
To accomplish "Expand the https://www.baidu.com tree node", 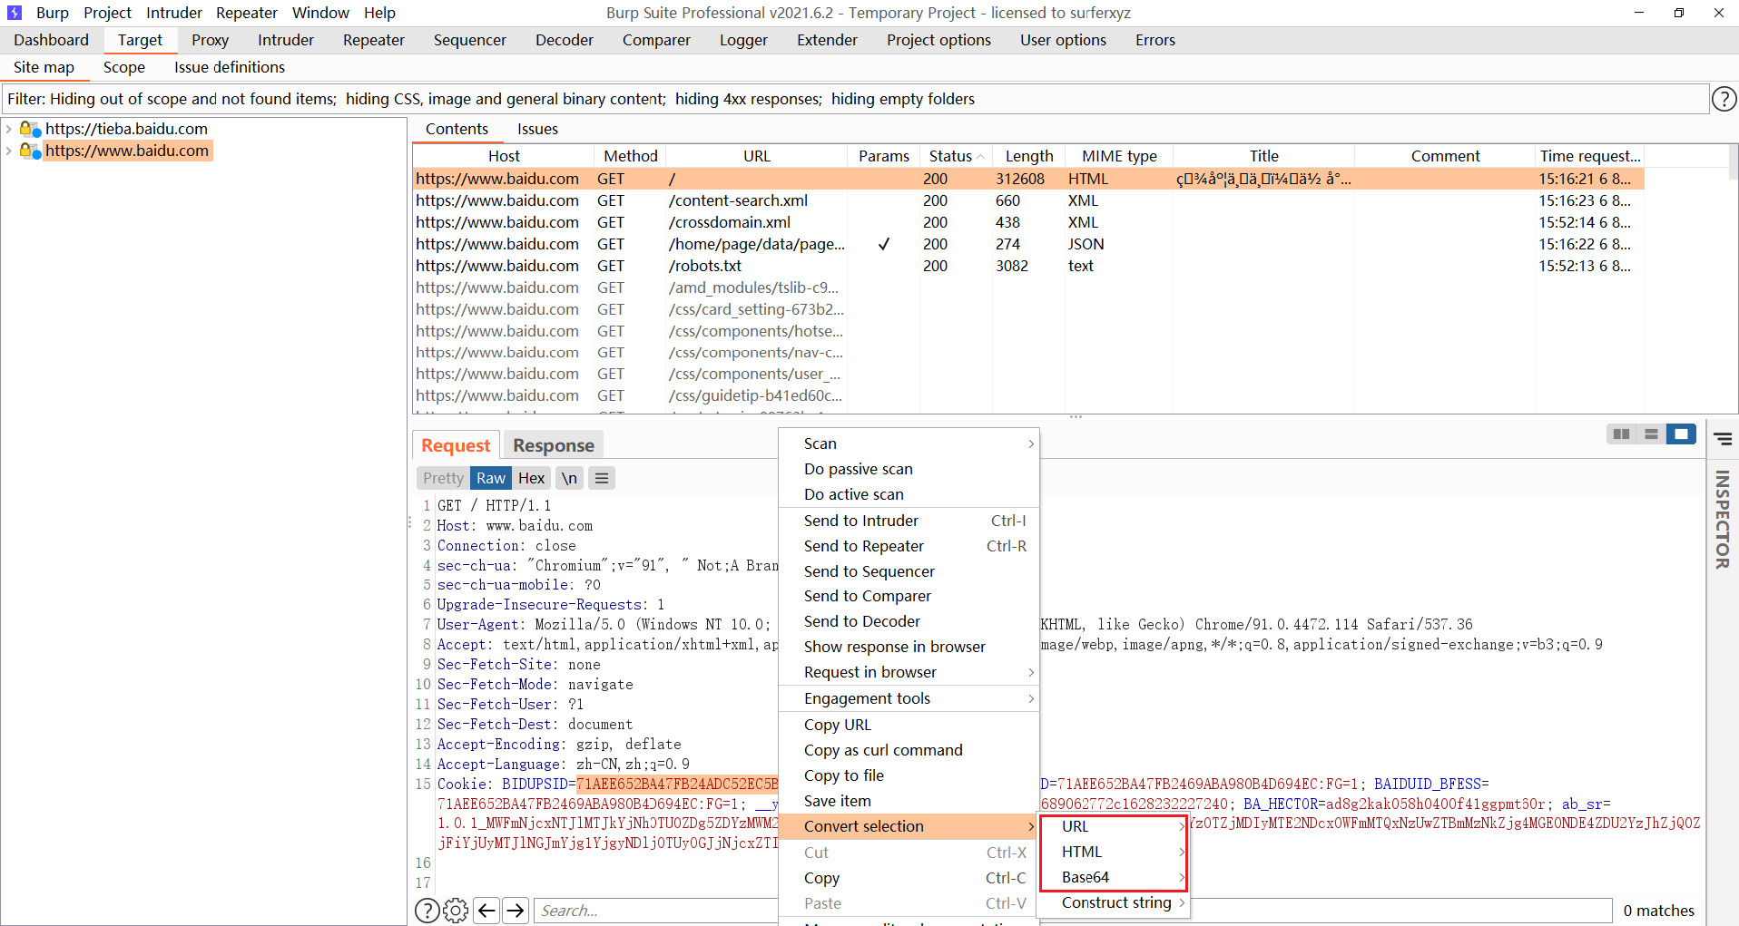I will click(9, 151).
